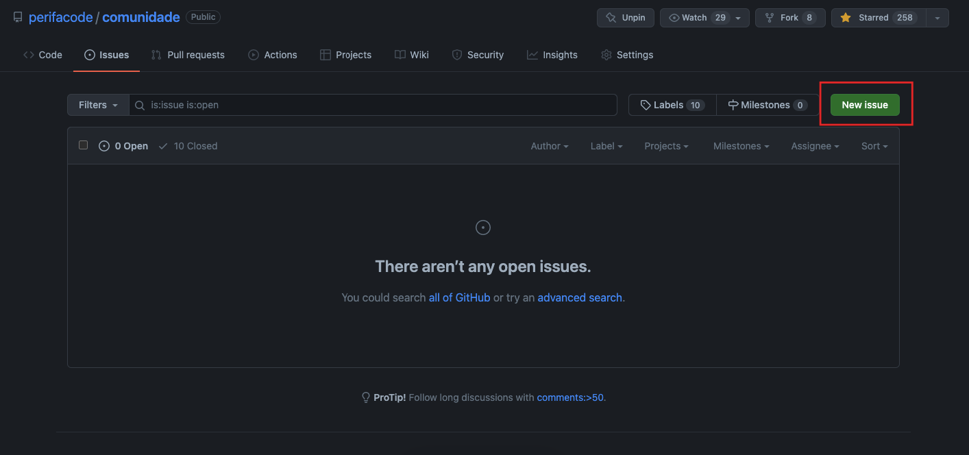969x455 pixels.
Task: Open the Labels list button
Action: [672, 105]
